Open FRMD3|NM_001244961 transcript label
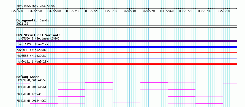245x107 pixels. (31, 87)
